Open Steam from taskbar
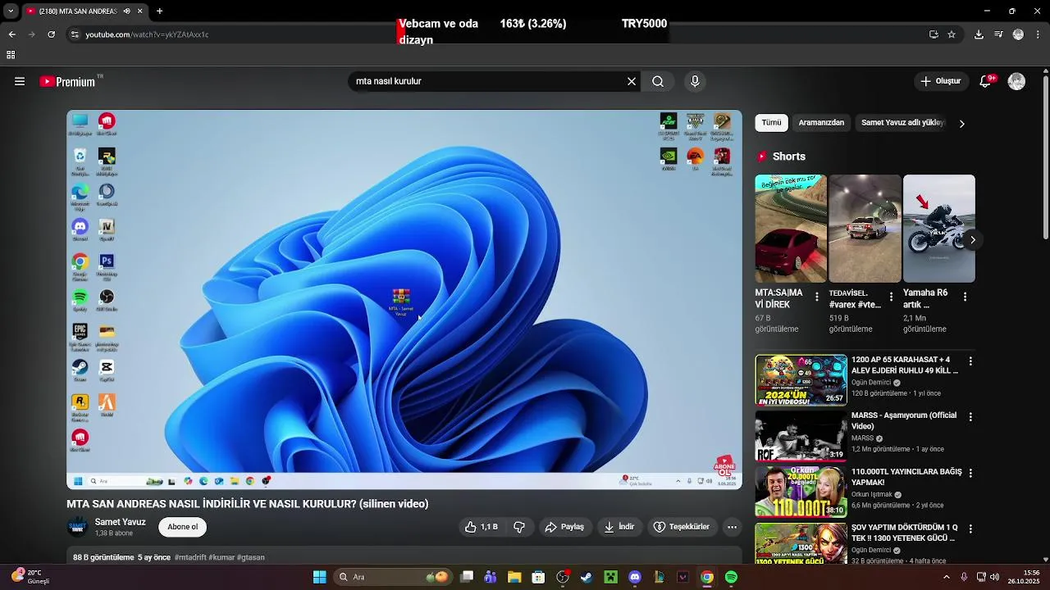Image resolution: width=1050 pixels, height=590 pixels. tap(587, 577)
